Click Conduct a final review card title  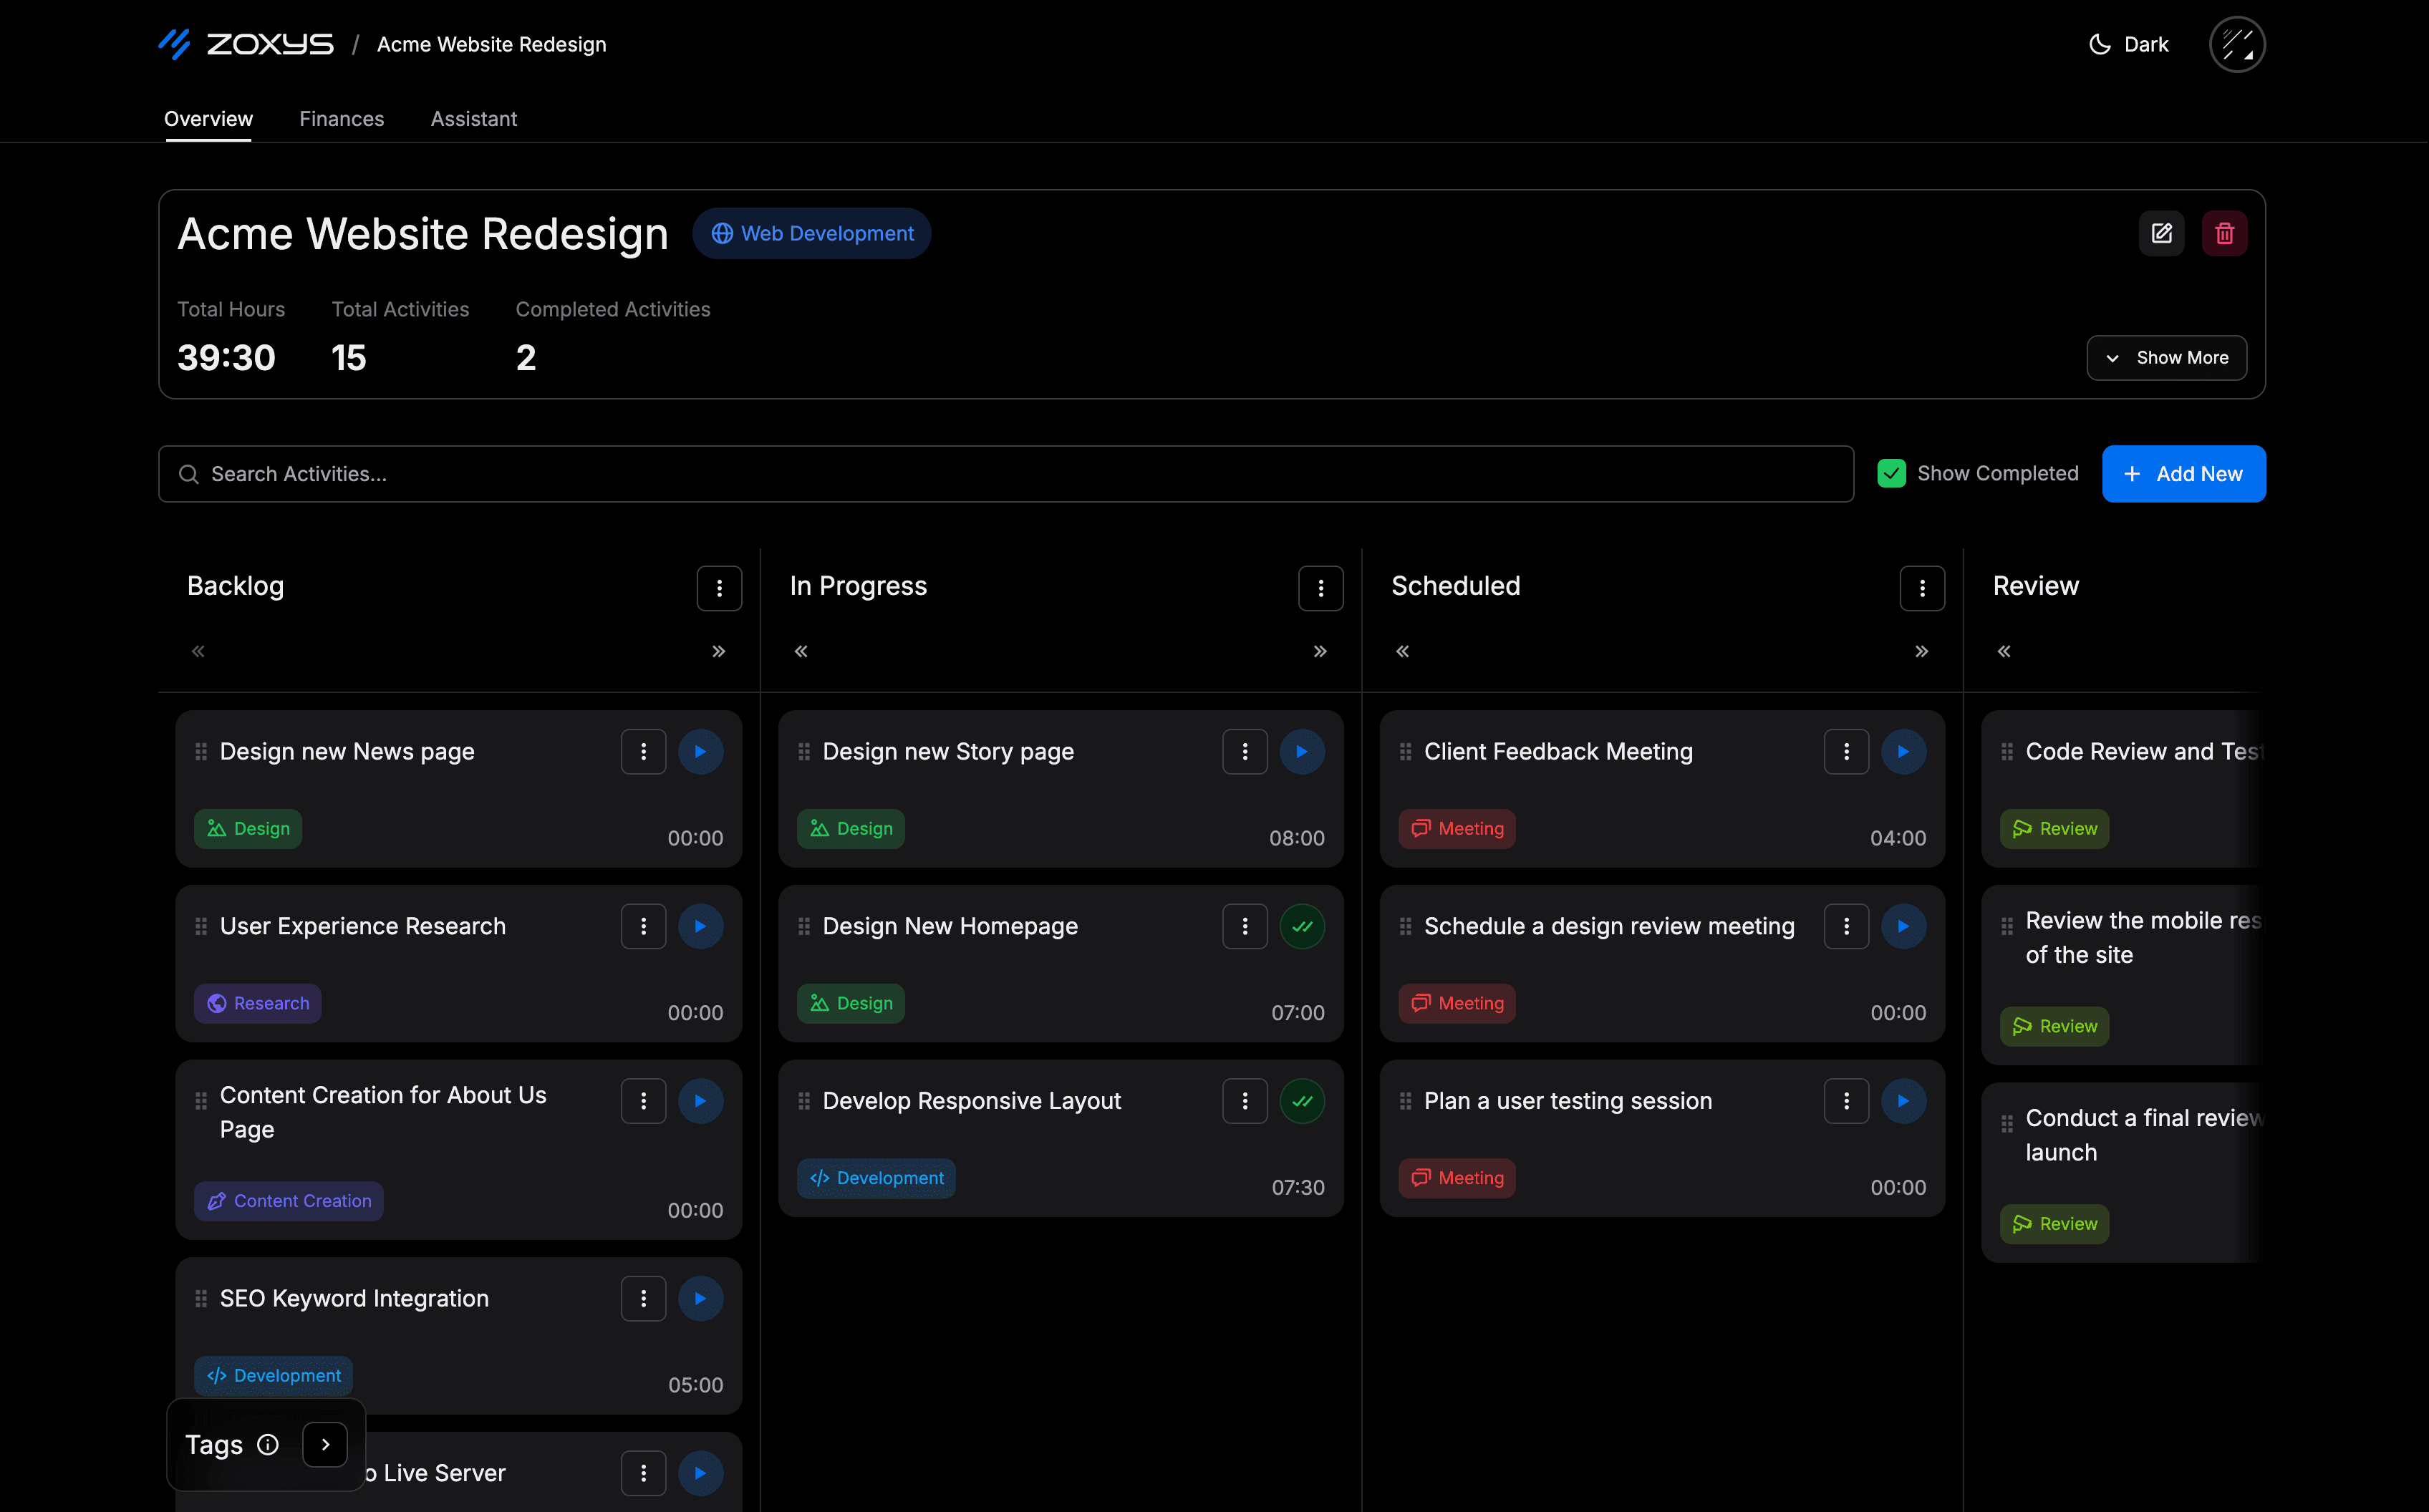(x=2143, y=1135)
